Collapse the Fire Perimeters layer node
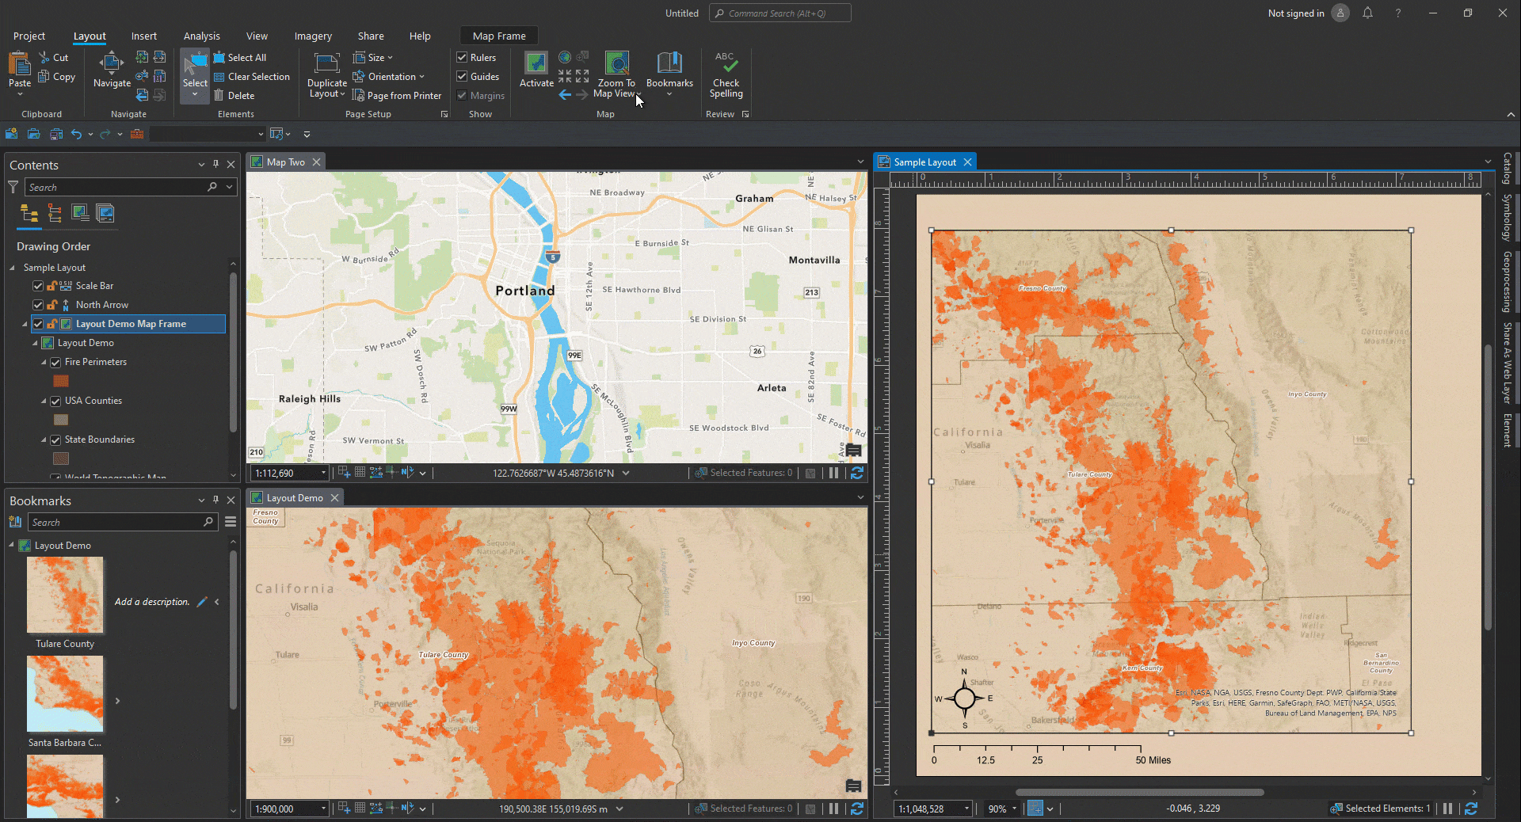 [44, 362]
